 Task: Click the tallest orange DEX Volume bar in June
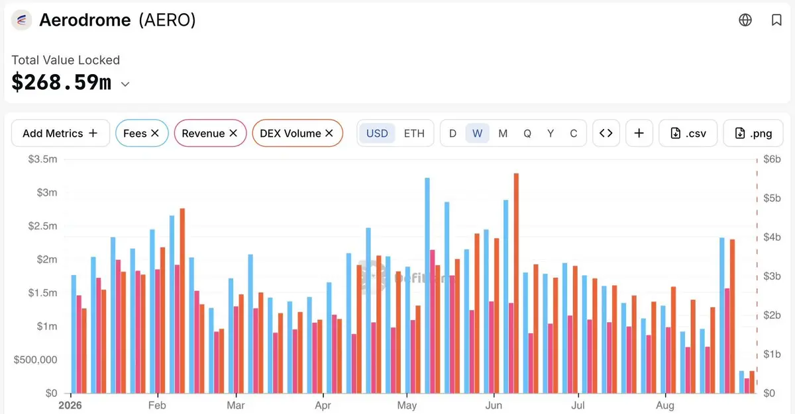pyautogui.click(x=516, y=283)
